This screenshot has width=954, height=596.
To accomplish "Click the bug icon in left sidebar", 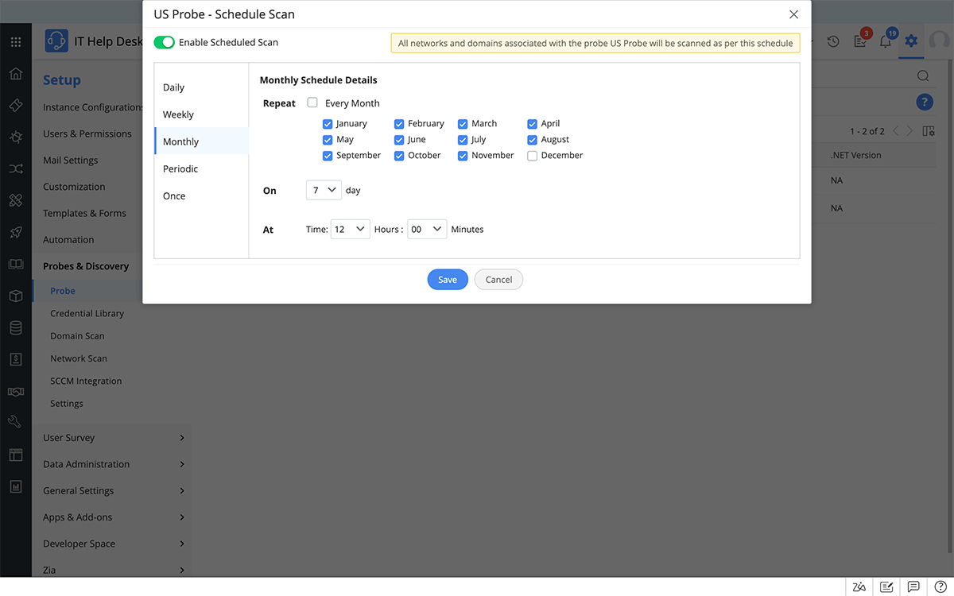I will click(16, 137).
